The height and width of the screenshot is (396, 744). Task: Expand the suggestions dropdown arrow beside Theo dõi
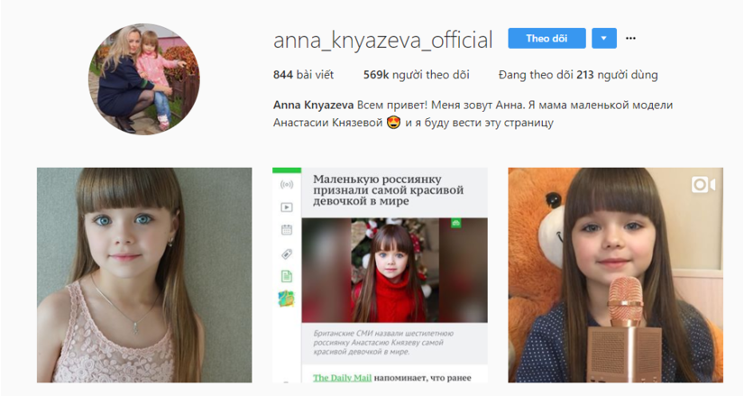(604, 39)
